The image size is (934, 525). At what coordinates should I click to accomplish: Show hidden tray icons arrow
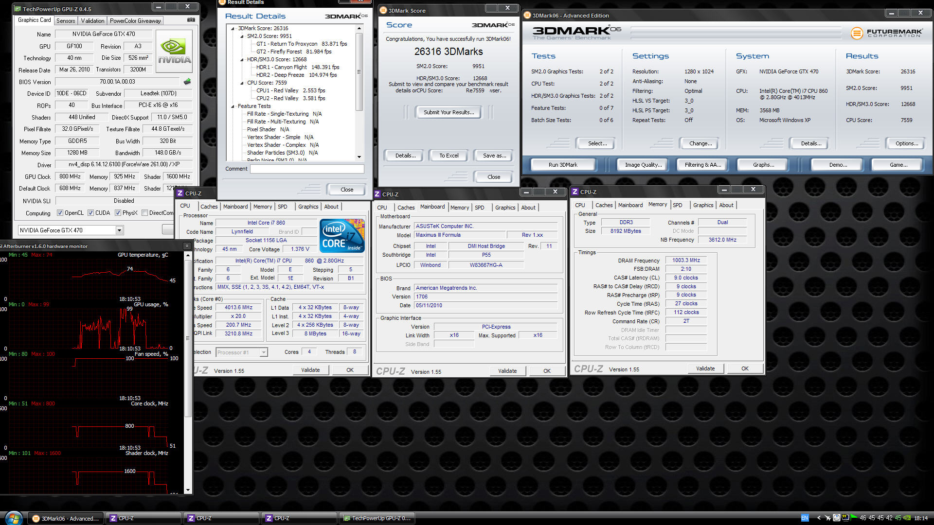[x=819, y=518]
